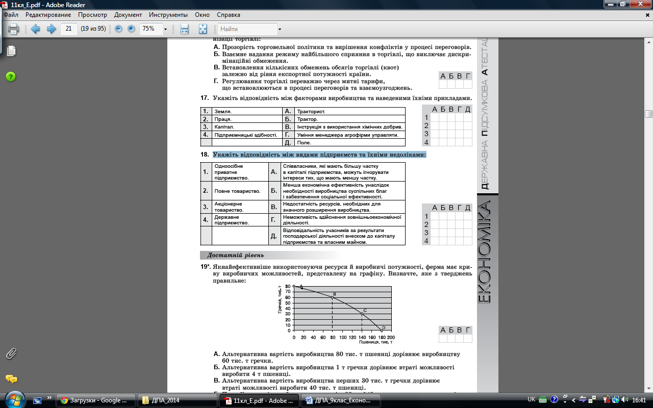
Task: Open the Редактирование menu
Action: 48,15
